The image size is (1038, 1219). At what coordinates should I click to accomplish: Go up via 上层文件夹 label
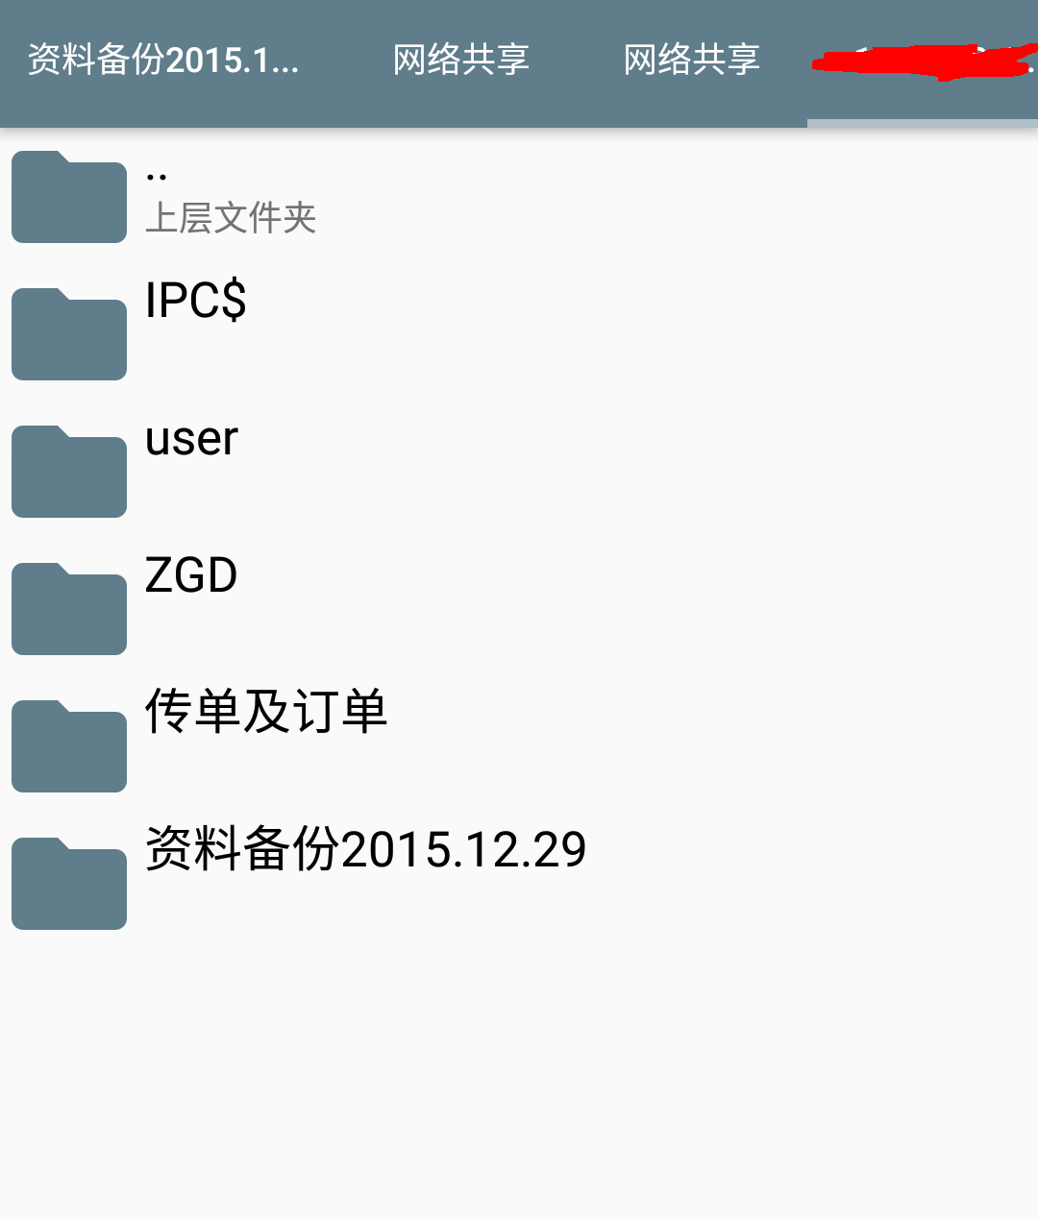[x=231, y=218]
